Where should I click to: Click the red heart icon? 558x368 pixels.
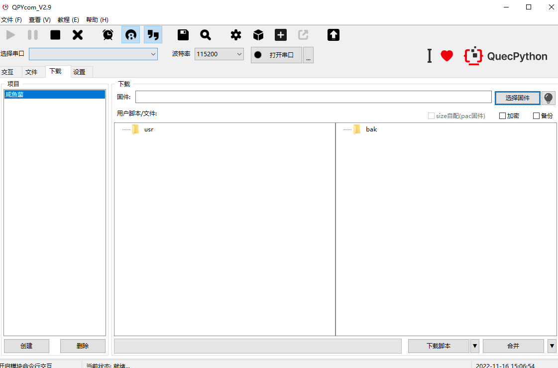446,56
